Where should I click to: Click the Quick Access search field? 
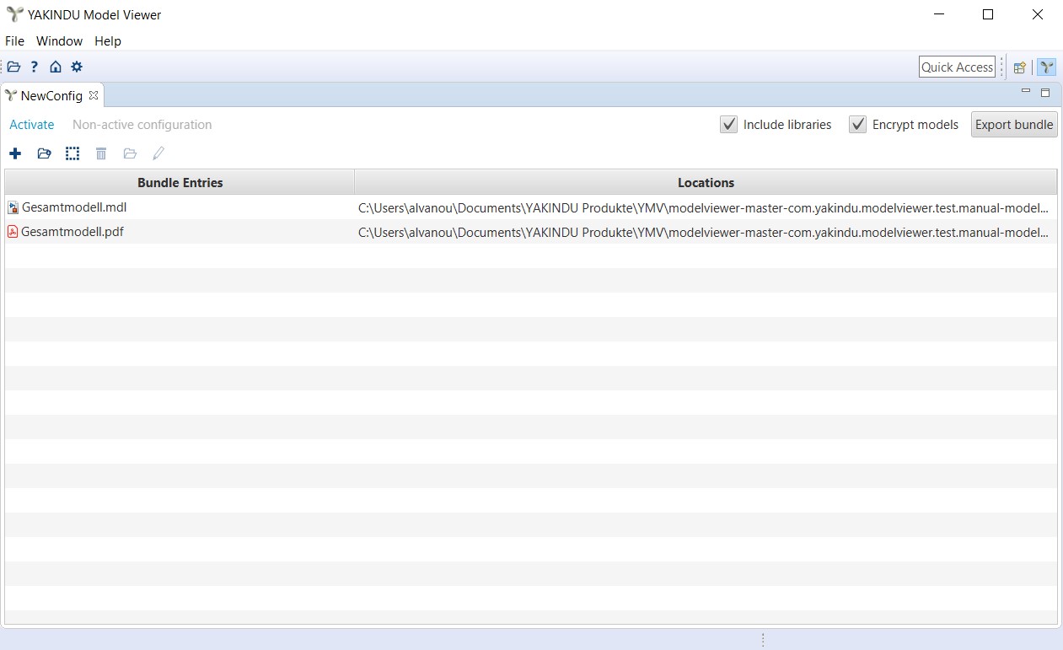(957, 67)
